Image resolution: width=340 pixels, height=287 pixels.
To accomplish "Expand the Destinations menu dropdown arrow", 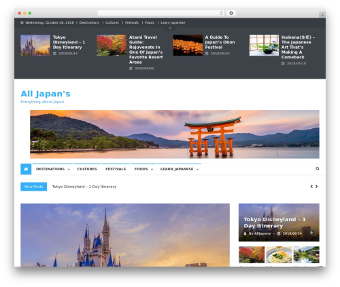I will tap(69, 169).
